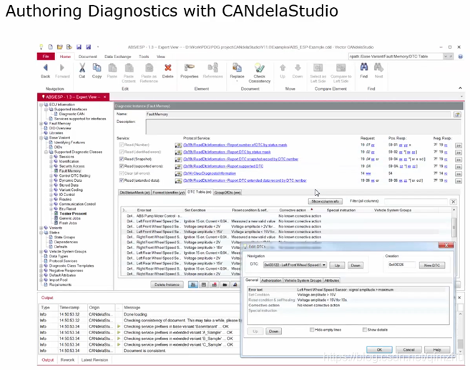This screenshot has width=470, height=370.
Task: Switch to the Data Exchange ribbon tab
Action: 118,57
